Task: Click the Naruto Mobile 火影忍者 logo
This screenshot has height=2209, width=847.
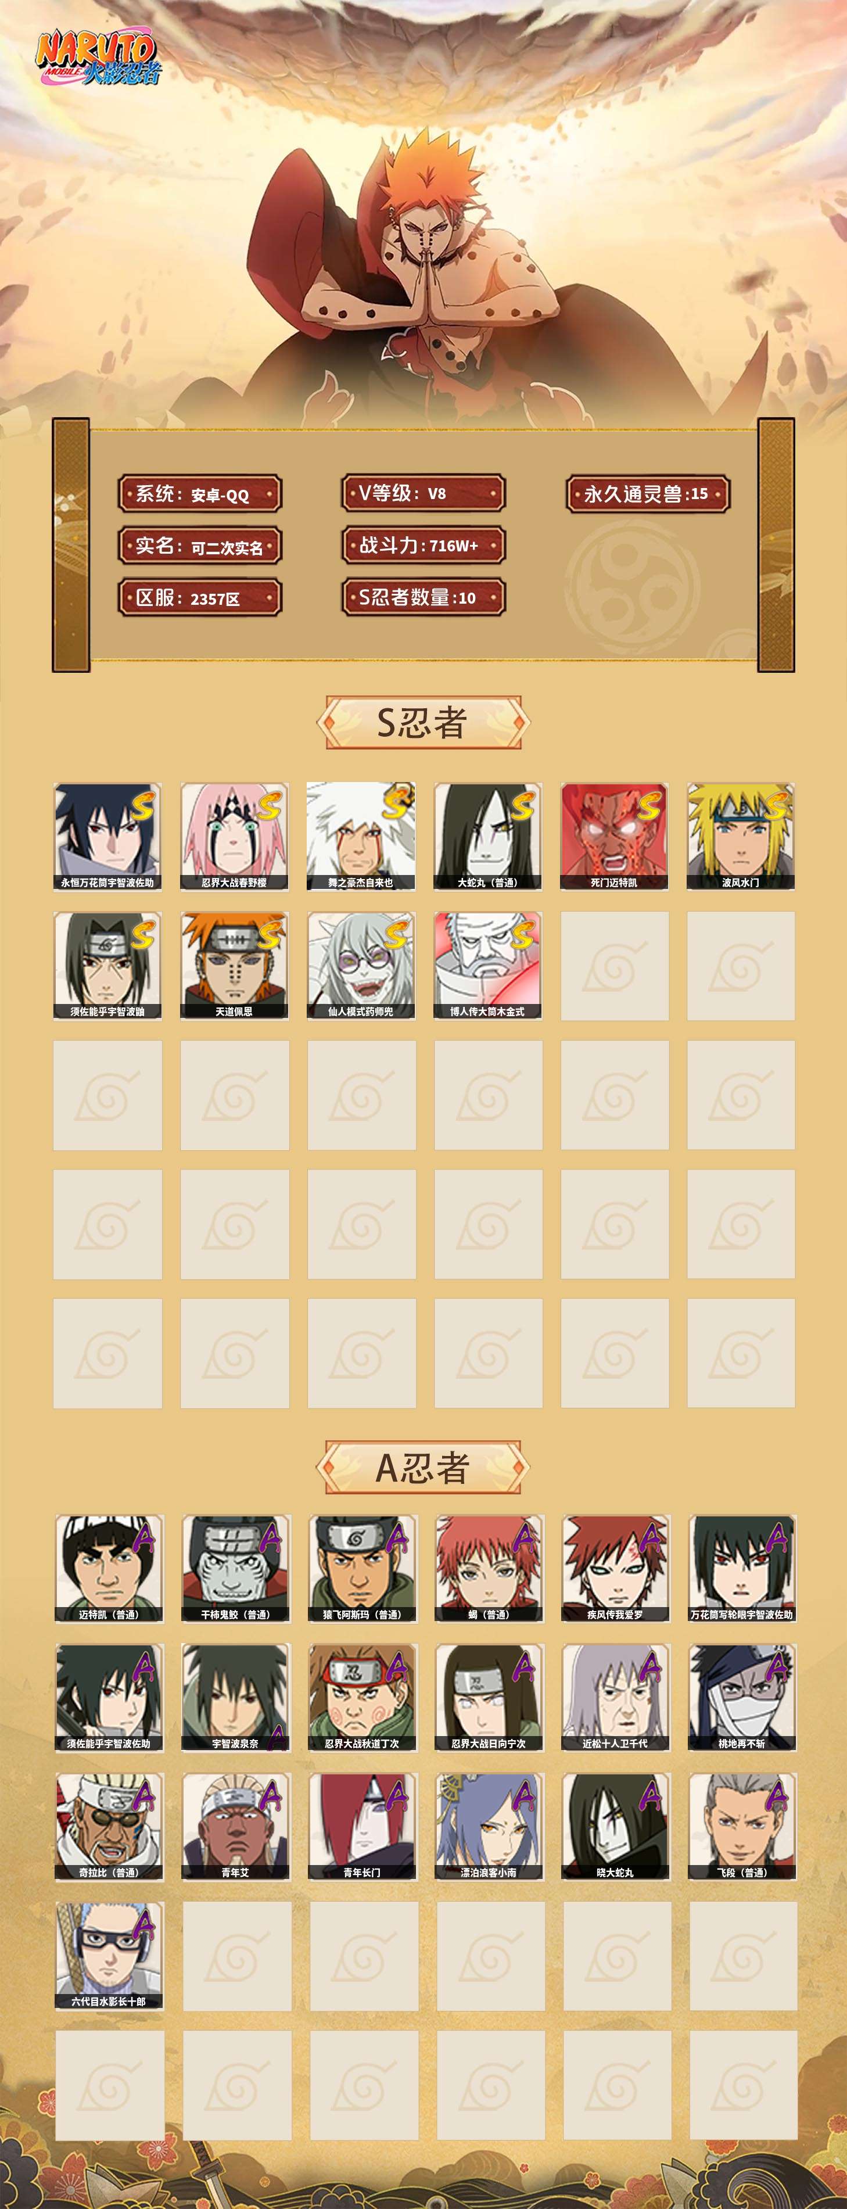Action: (97, 58)
